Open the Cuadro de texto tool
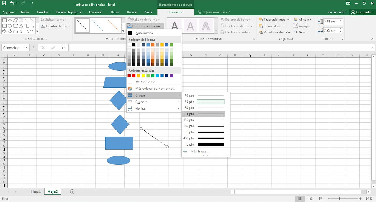376x202 pixels. pos(55,26)
